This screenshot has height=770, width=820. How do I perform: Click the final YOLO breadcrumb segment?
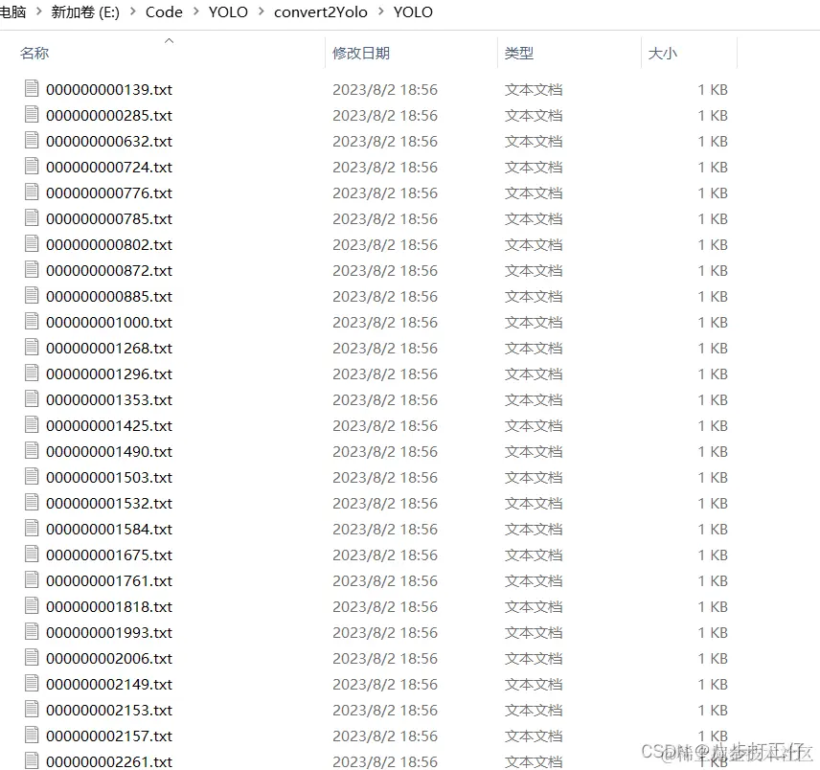(x=413, y=12)
